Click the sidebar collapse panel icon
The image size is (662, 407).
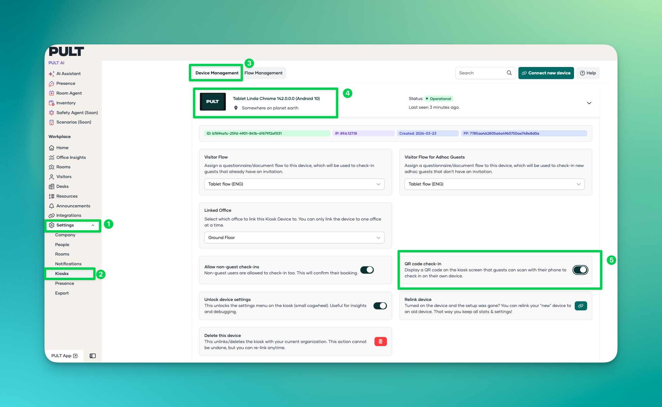(x=93, y=356)
